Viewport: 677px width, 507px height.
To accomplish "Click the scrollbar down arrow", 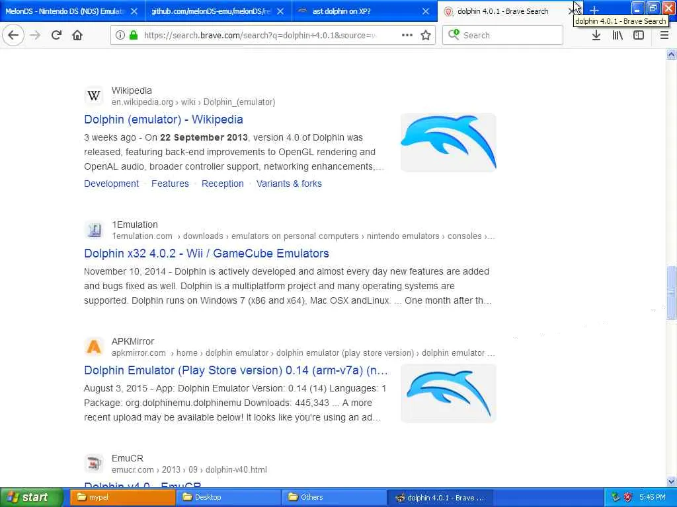I will (671, 481).
